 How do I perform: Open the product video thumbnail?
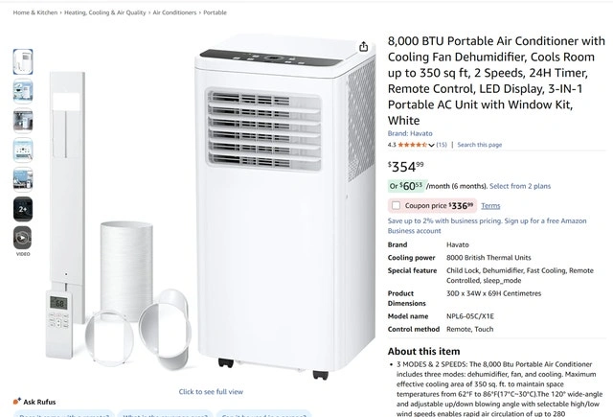(23, 238)
